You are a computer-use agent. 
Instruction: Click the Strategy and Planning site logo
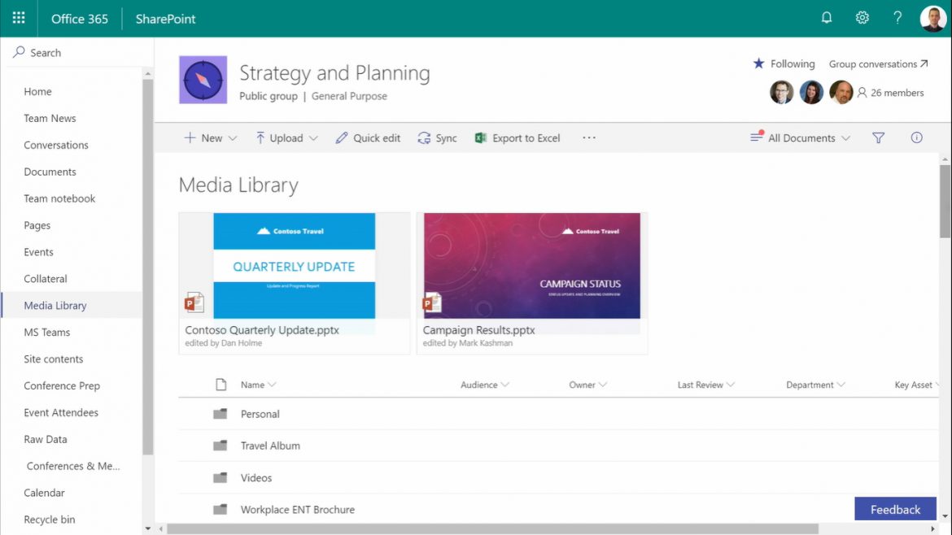(x=203, y=79)
